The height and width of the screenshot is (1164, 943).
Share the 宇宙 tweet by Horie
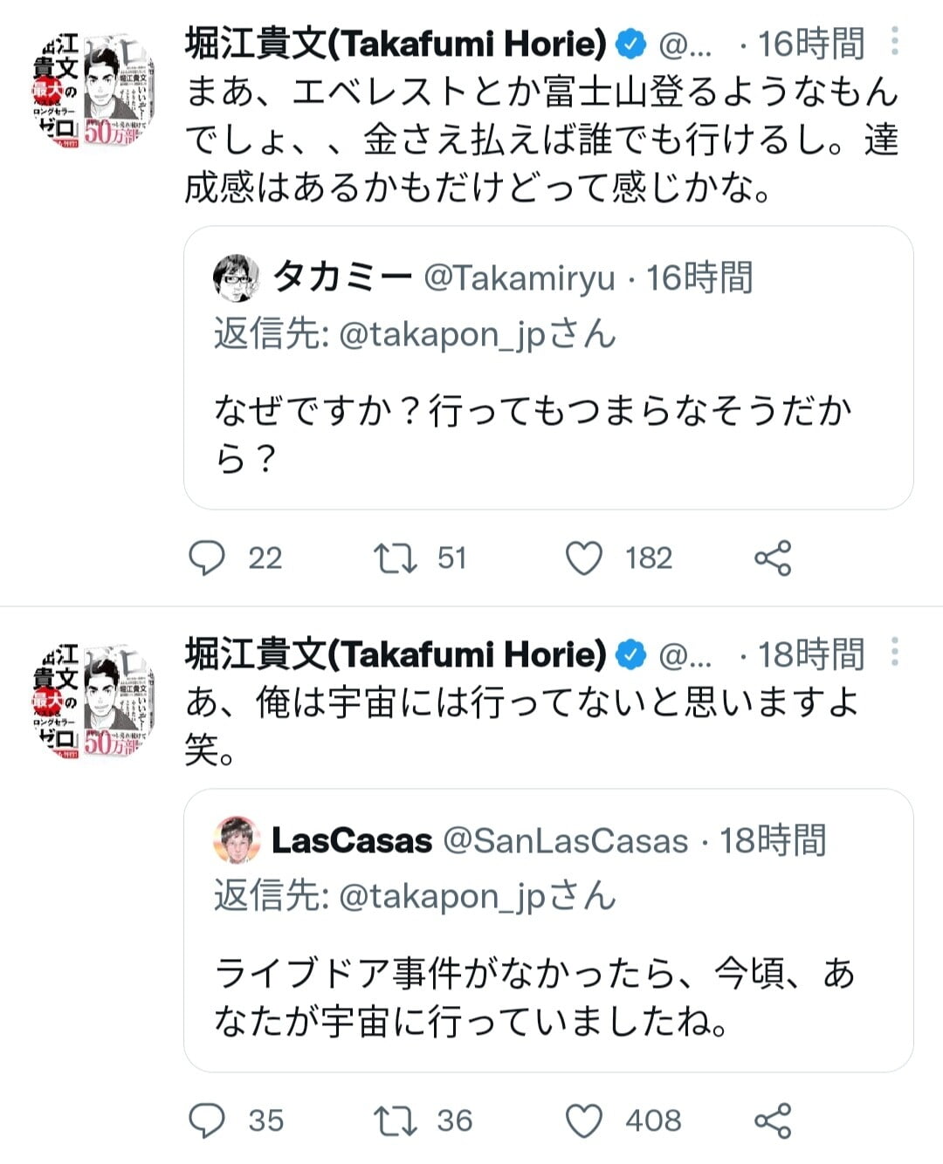773,1121
